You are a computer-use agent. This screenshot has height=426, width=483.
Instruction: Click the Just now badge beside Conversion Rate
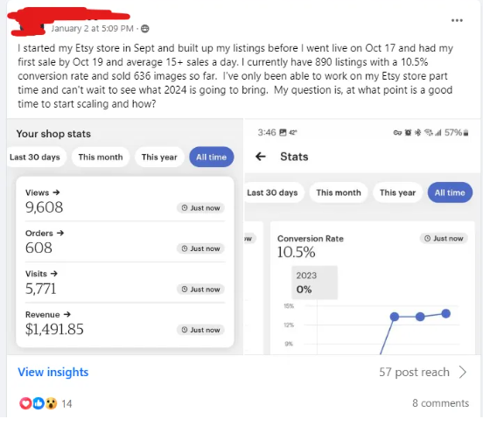pos(444,239)
